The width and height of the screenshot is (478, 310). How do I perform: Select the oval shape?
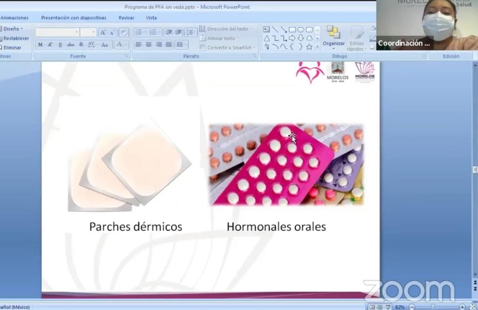(x=301, y=30)
